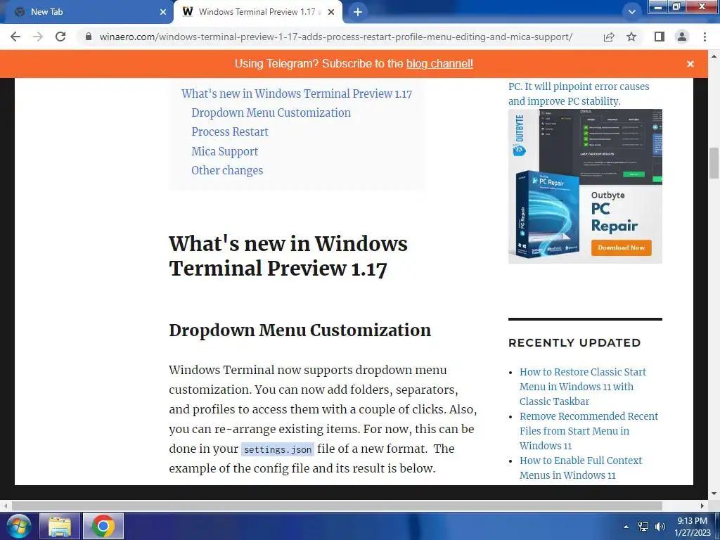The height and width of the screenshot is (540, 720).
Task: Click the vertical scrollbar thumb
Action: pos(714,163)
